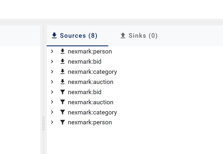Click the download icon beside first nexmark:person
The width and height of the screenshot is (223, 154).
[63, 51]
